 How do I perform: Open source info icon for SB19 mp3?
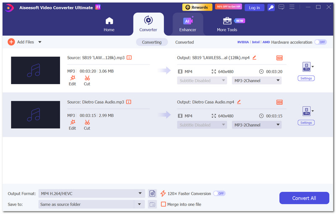129,58
